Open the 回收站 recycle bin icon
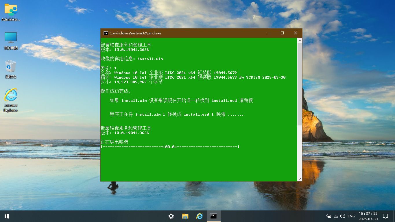The image size is (395, 222). (11, 69)
